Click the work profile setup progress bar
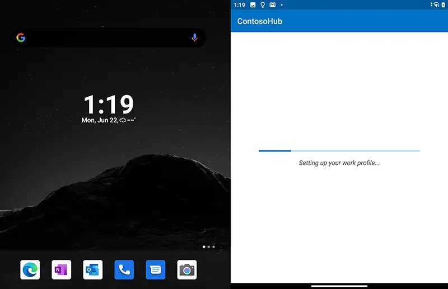The height and width of the screenshot is (289, 448). [x=339, y=150]
